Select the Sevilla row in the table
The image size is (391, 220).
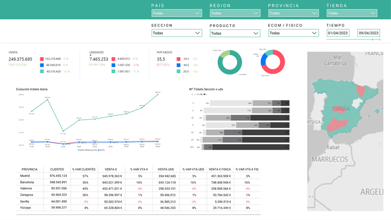coord(138,201)
